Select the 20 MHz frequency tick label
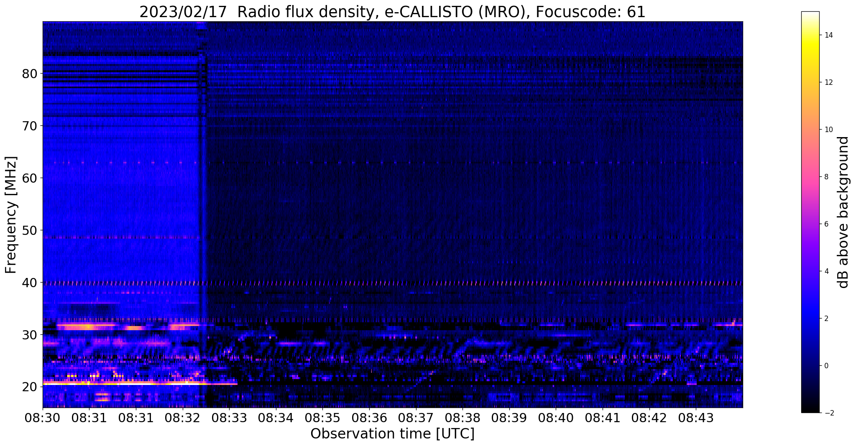 pos(30,387)
